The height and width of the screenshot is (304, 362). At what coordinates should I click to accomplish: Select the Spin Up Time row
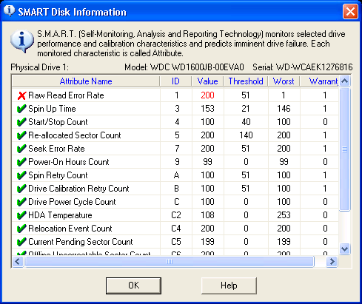(175, 109)
